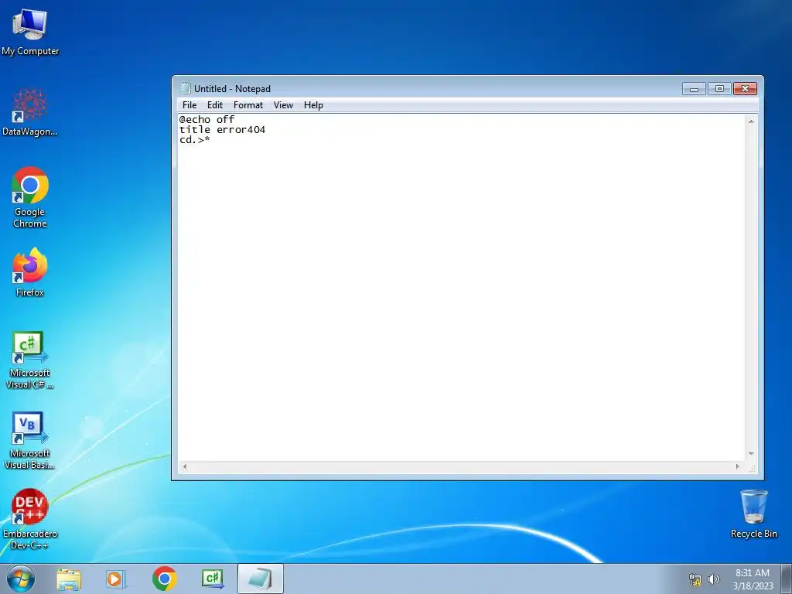This screenshot has width=792, height=594.
Task: Place cursor in '@echo off' line
Action: tap(207, 120)
